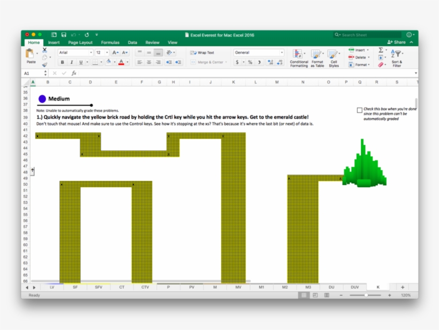439x330 pixels.
Task: Toggle italic formatting
Action: pos(71,62)
